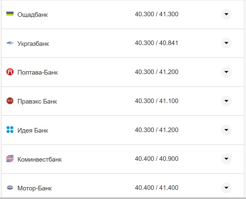Click the Ощадбанк logo icon

(x=10, y=14)
